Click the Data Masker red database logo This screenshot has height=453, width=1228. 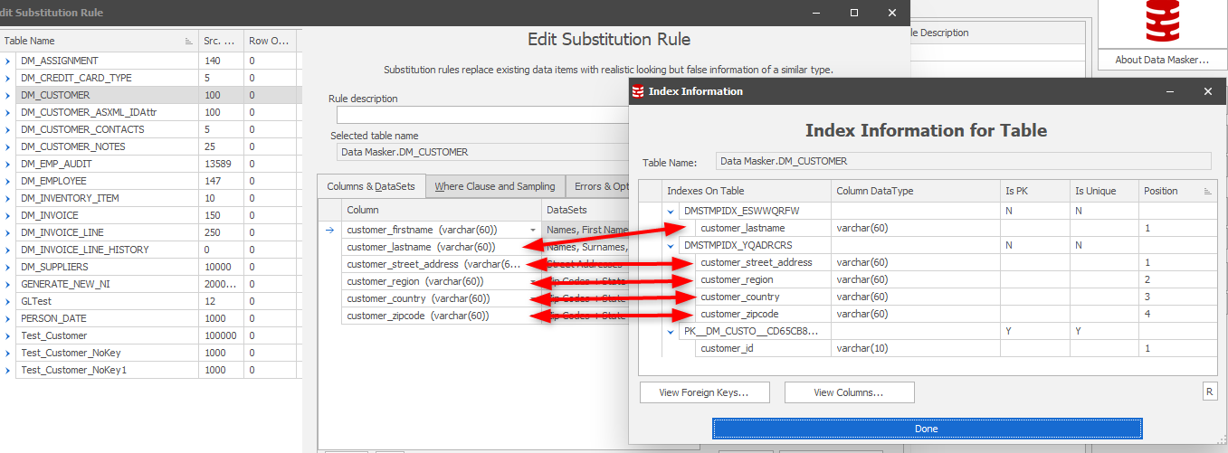[x=1162, y=21]
